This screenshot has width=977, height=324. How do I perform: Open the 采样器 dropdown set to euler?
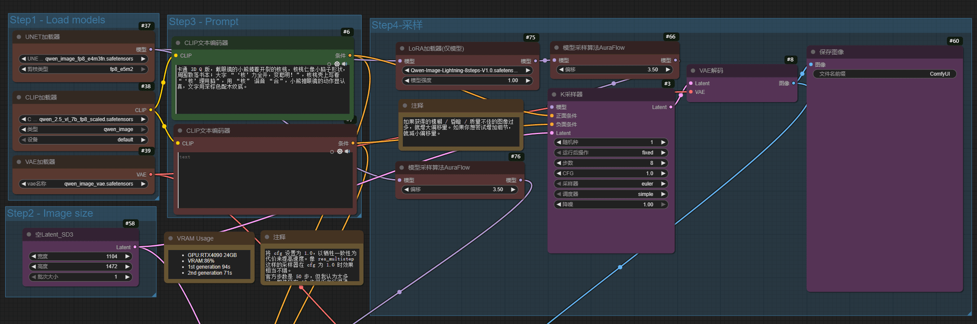[x=611, y=184]
